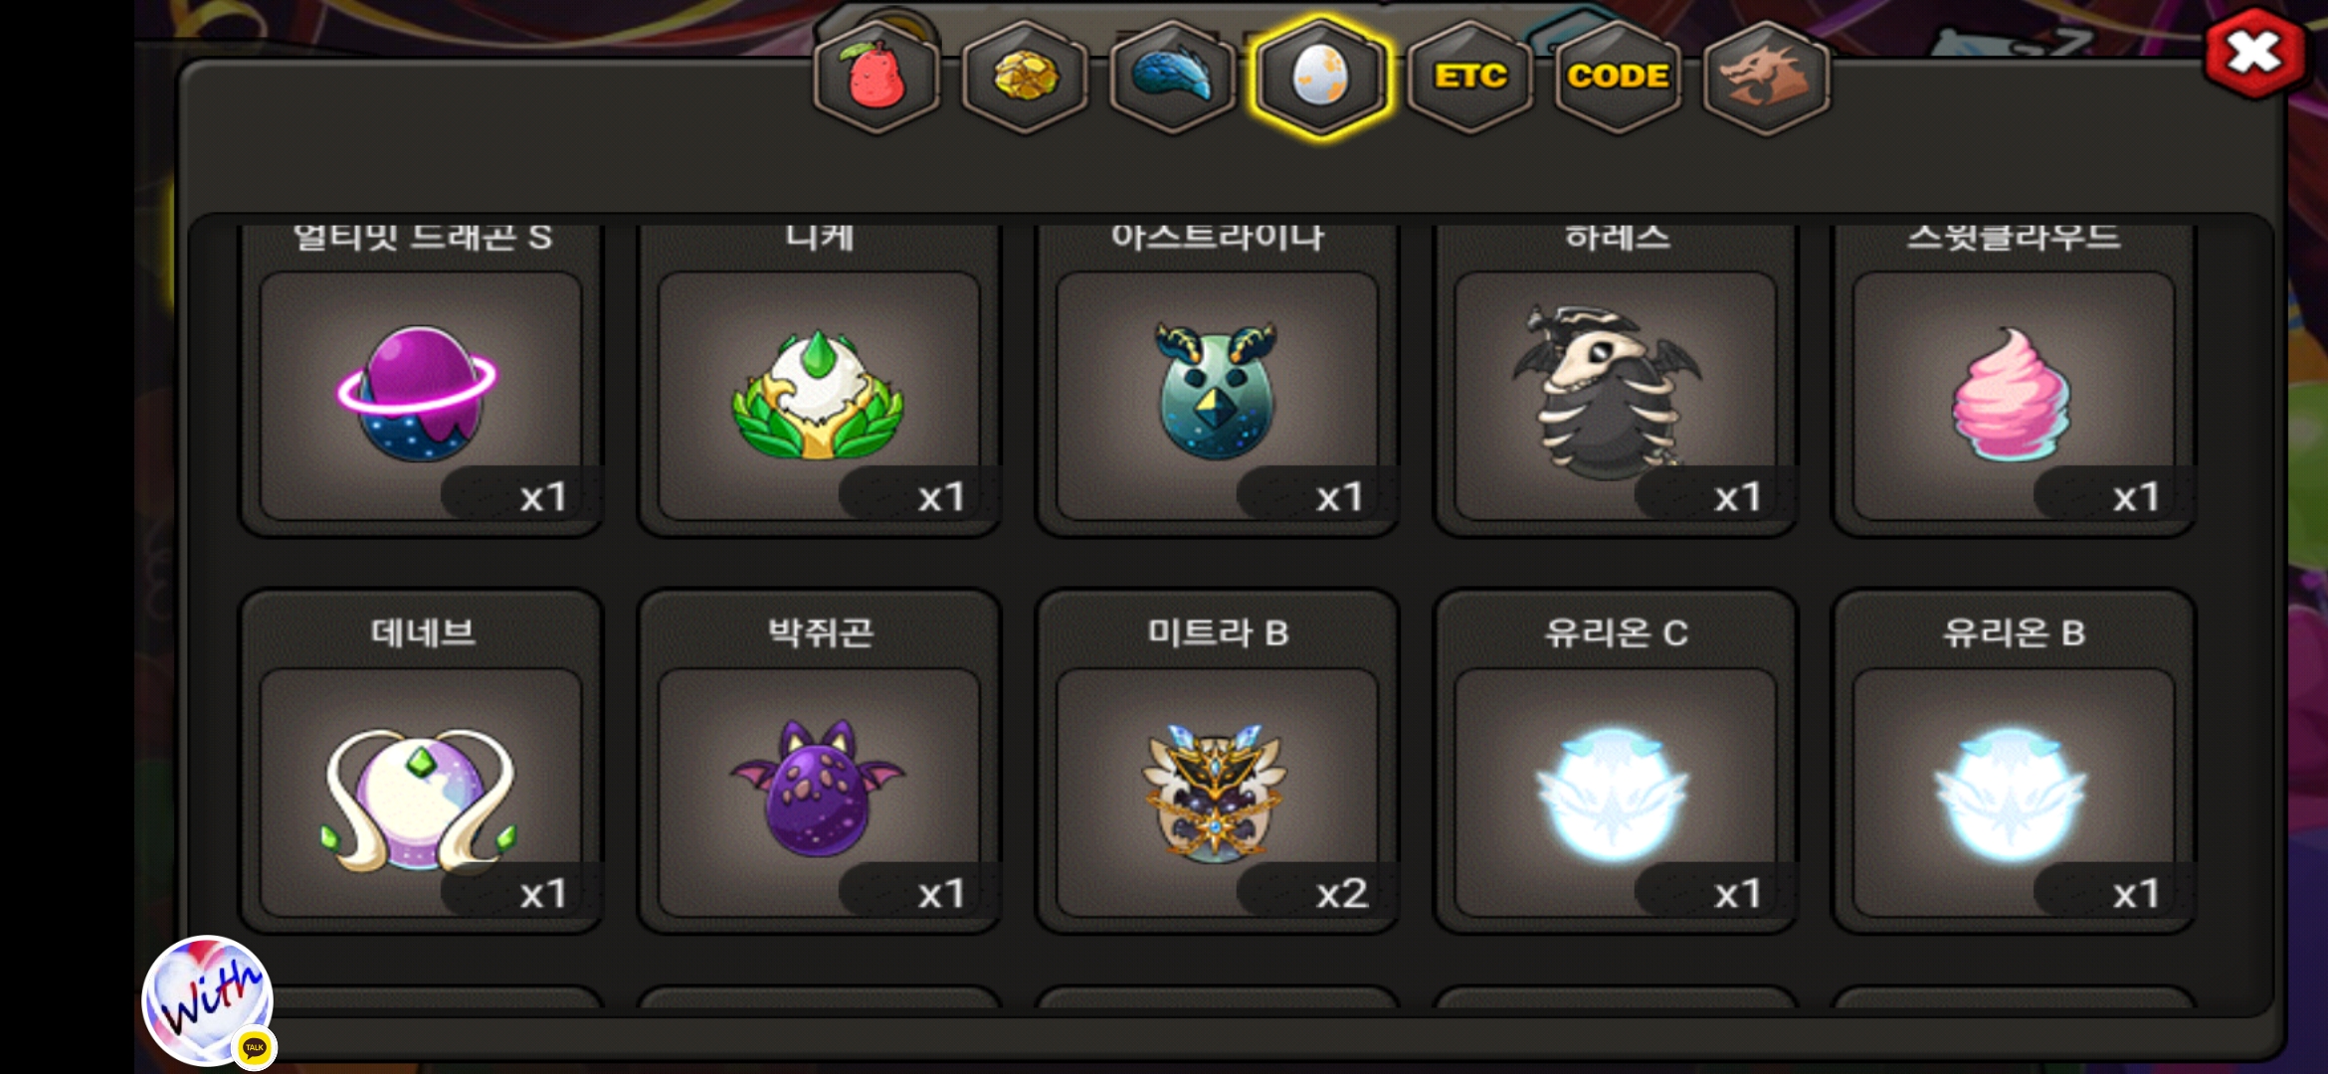Screen dimensions: 2328x1074
Task: Tap the With KakaoTalk floating badge
Action: point(208,1001)
